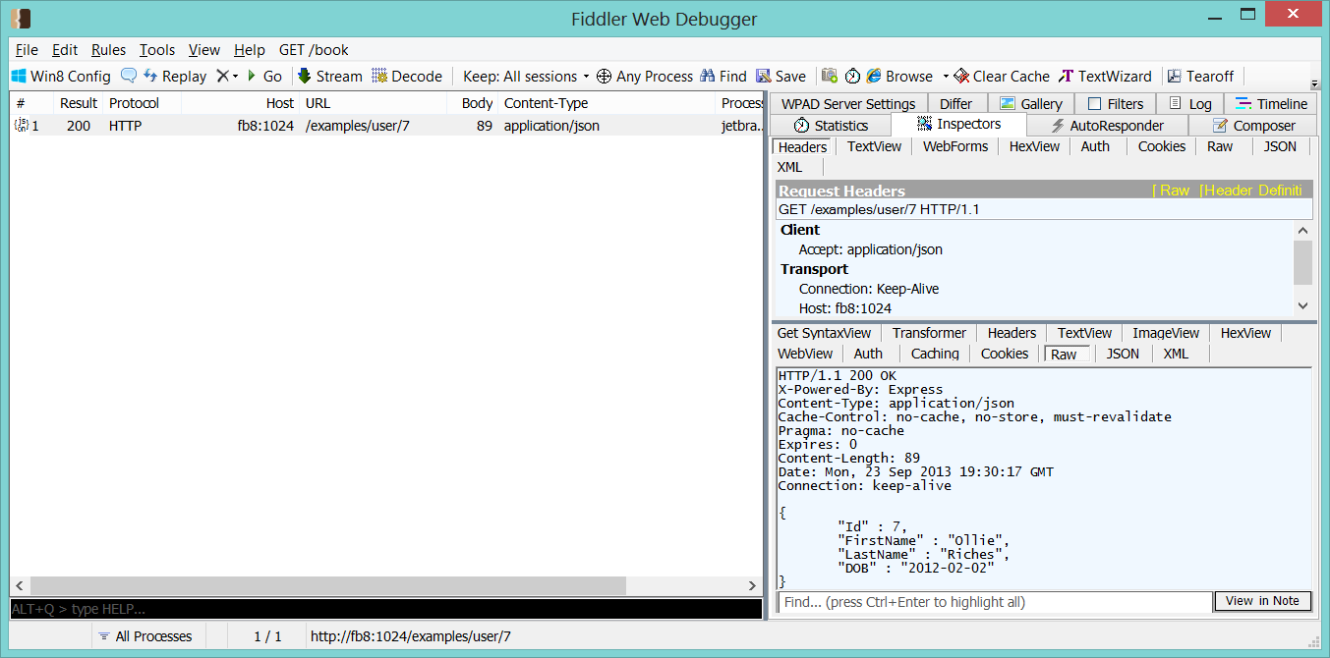This screenshot has width=1330, height=658.
Task: Click the camera screenshot icon
Action: click(x=830, y=76)
